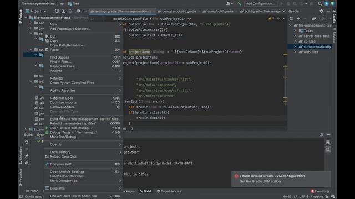The image size is (355, 199).
Task: Open Project panel settings gear
Action: tap(79, 11)
